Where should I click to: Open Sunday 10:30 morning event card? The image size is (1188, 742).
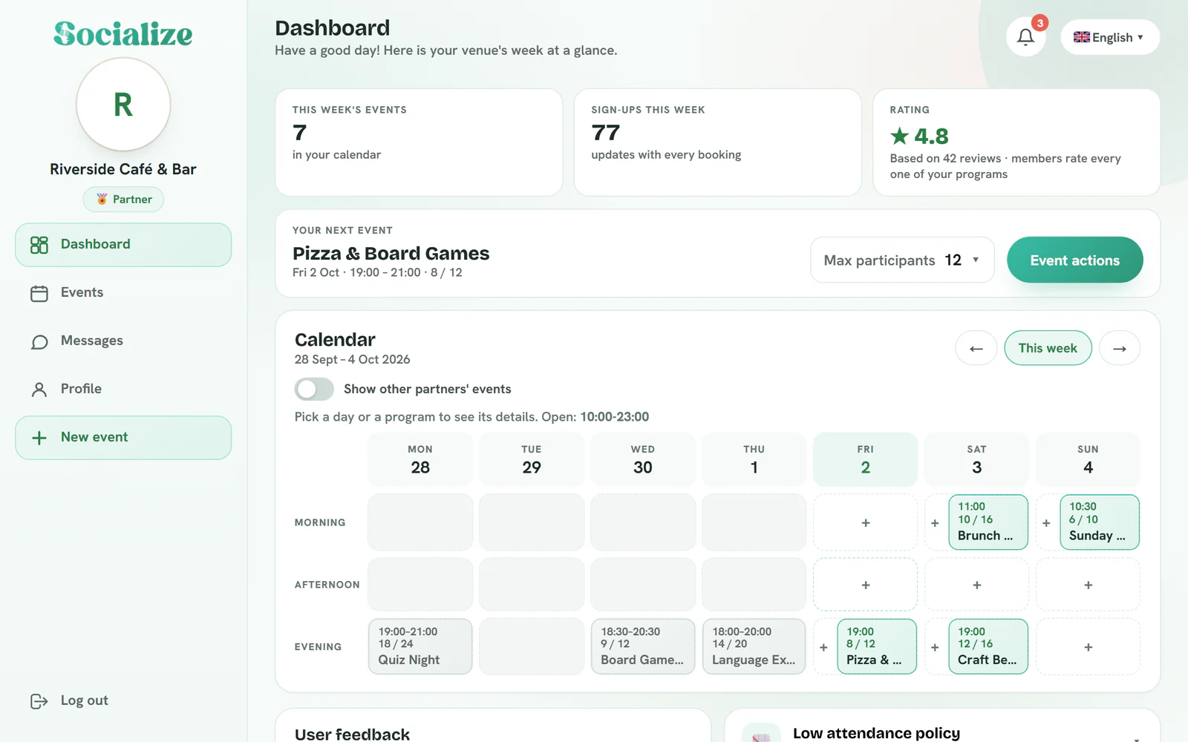click(x=1100, y=522)
